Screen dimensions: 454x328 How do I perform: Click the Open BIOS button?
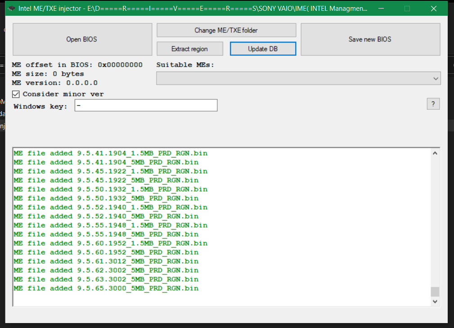(x=82, y=40)
